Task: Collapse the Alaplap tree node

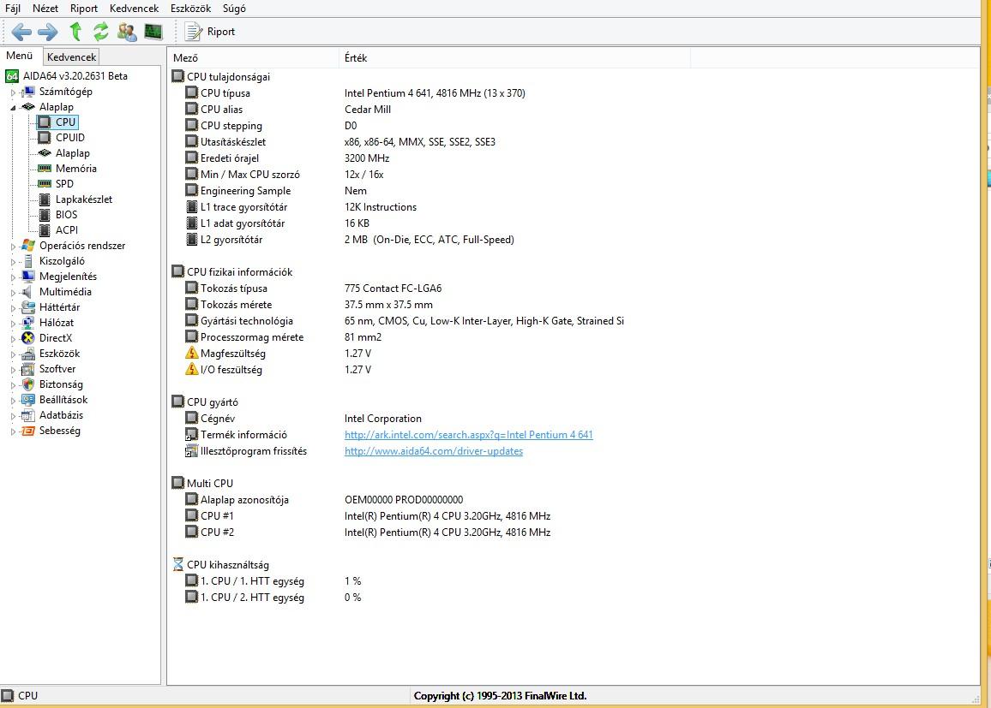Action: coord(13,107)
